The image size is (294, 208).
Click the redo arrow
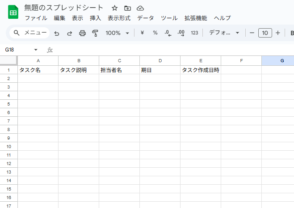[x=70, y=33]
